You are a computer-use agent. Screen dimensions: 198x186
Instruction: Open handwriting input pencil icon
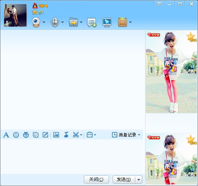pos(46,135)
